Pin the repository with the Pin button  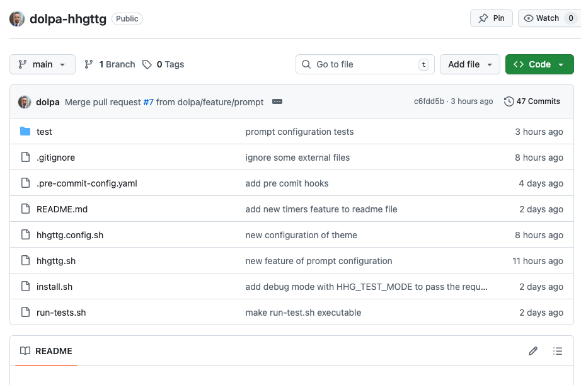(x=491, y=18)
